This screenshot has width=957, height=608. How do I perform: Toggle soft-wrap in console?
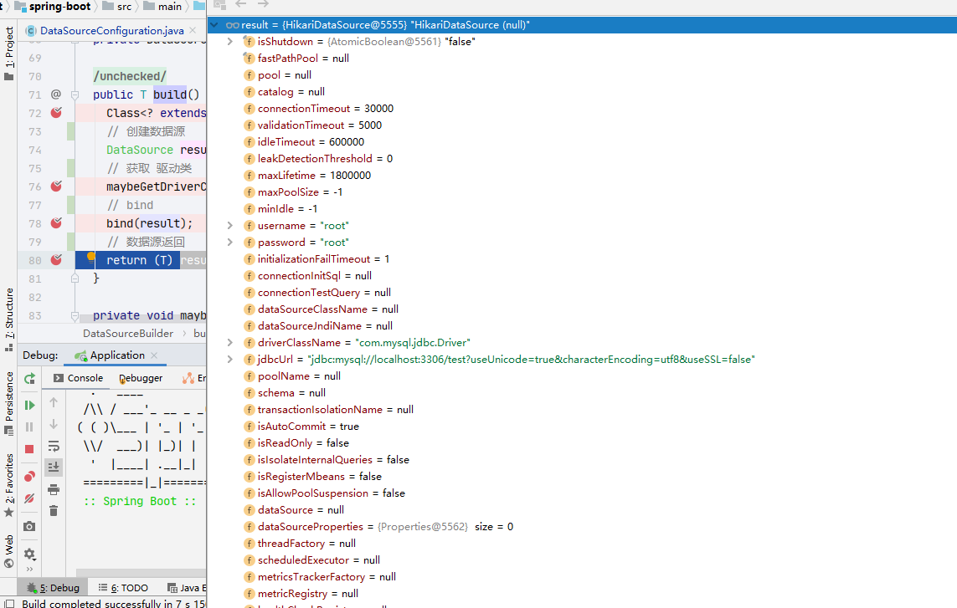(54, 446)
